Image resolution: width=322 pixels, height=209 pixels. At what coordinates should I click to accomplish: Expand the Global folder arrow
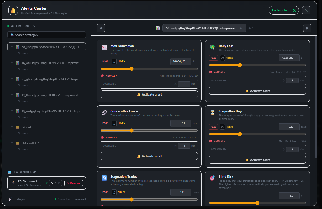click(x=12, y=127)
